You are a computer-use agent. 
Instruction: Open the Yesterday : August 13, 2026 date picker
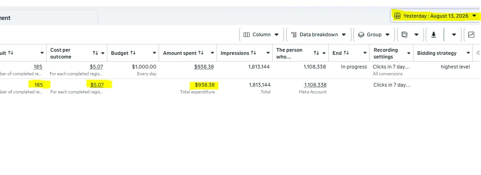click(x=436, y=16)
